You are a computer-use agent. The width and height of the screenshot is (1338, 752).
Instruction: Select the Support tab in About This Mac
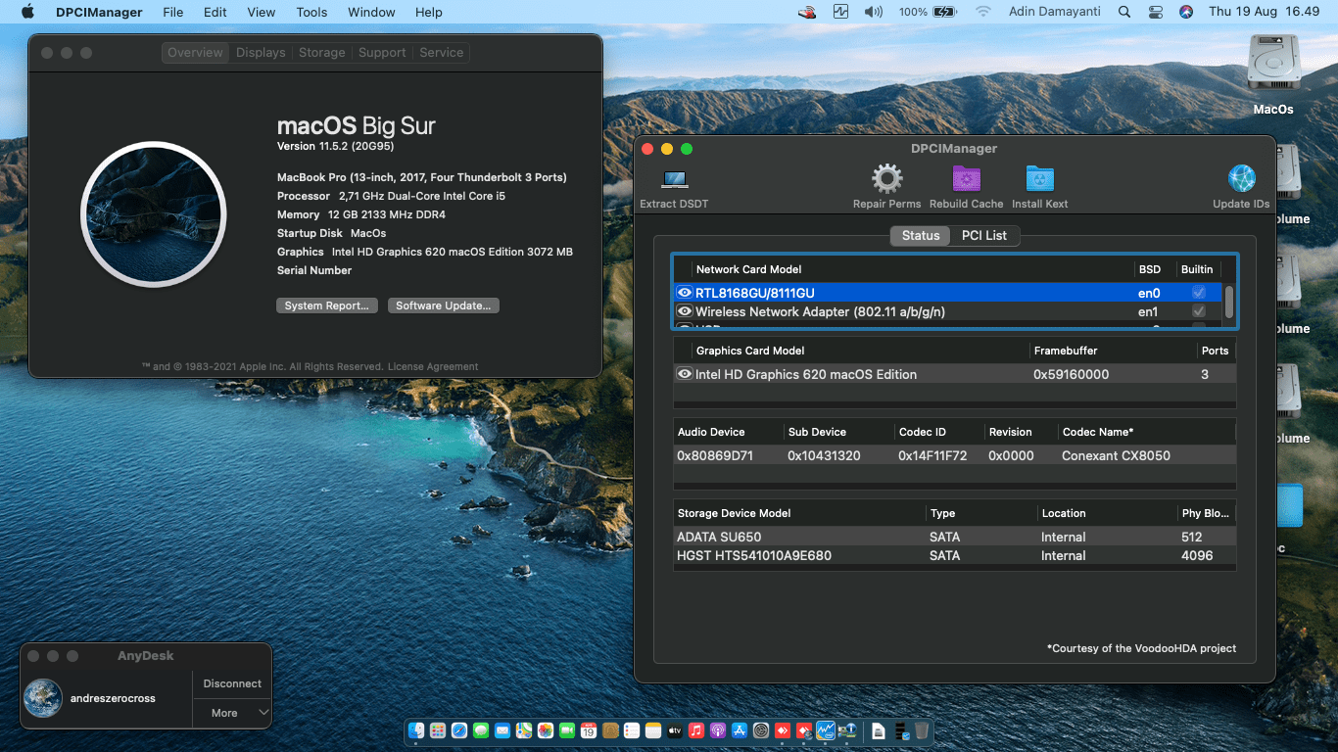coord(382,53)
